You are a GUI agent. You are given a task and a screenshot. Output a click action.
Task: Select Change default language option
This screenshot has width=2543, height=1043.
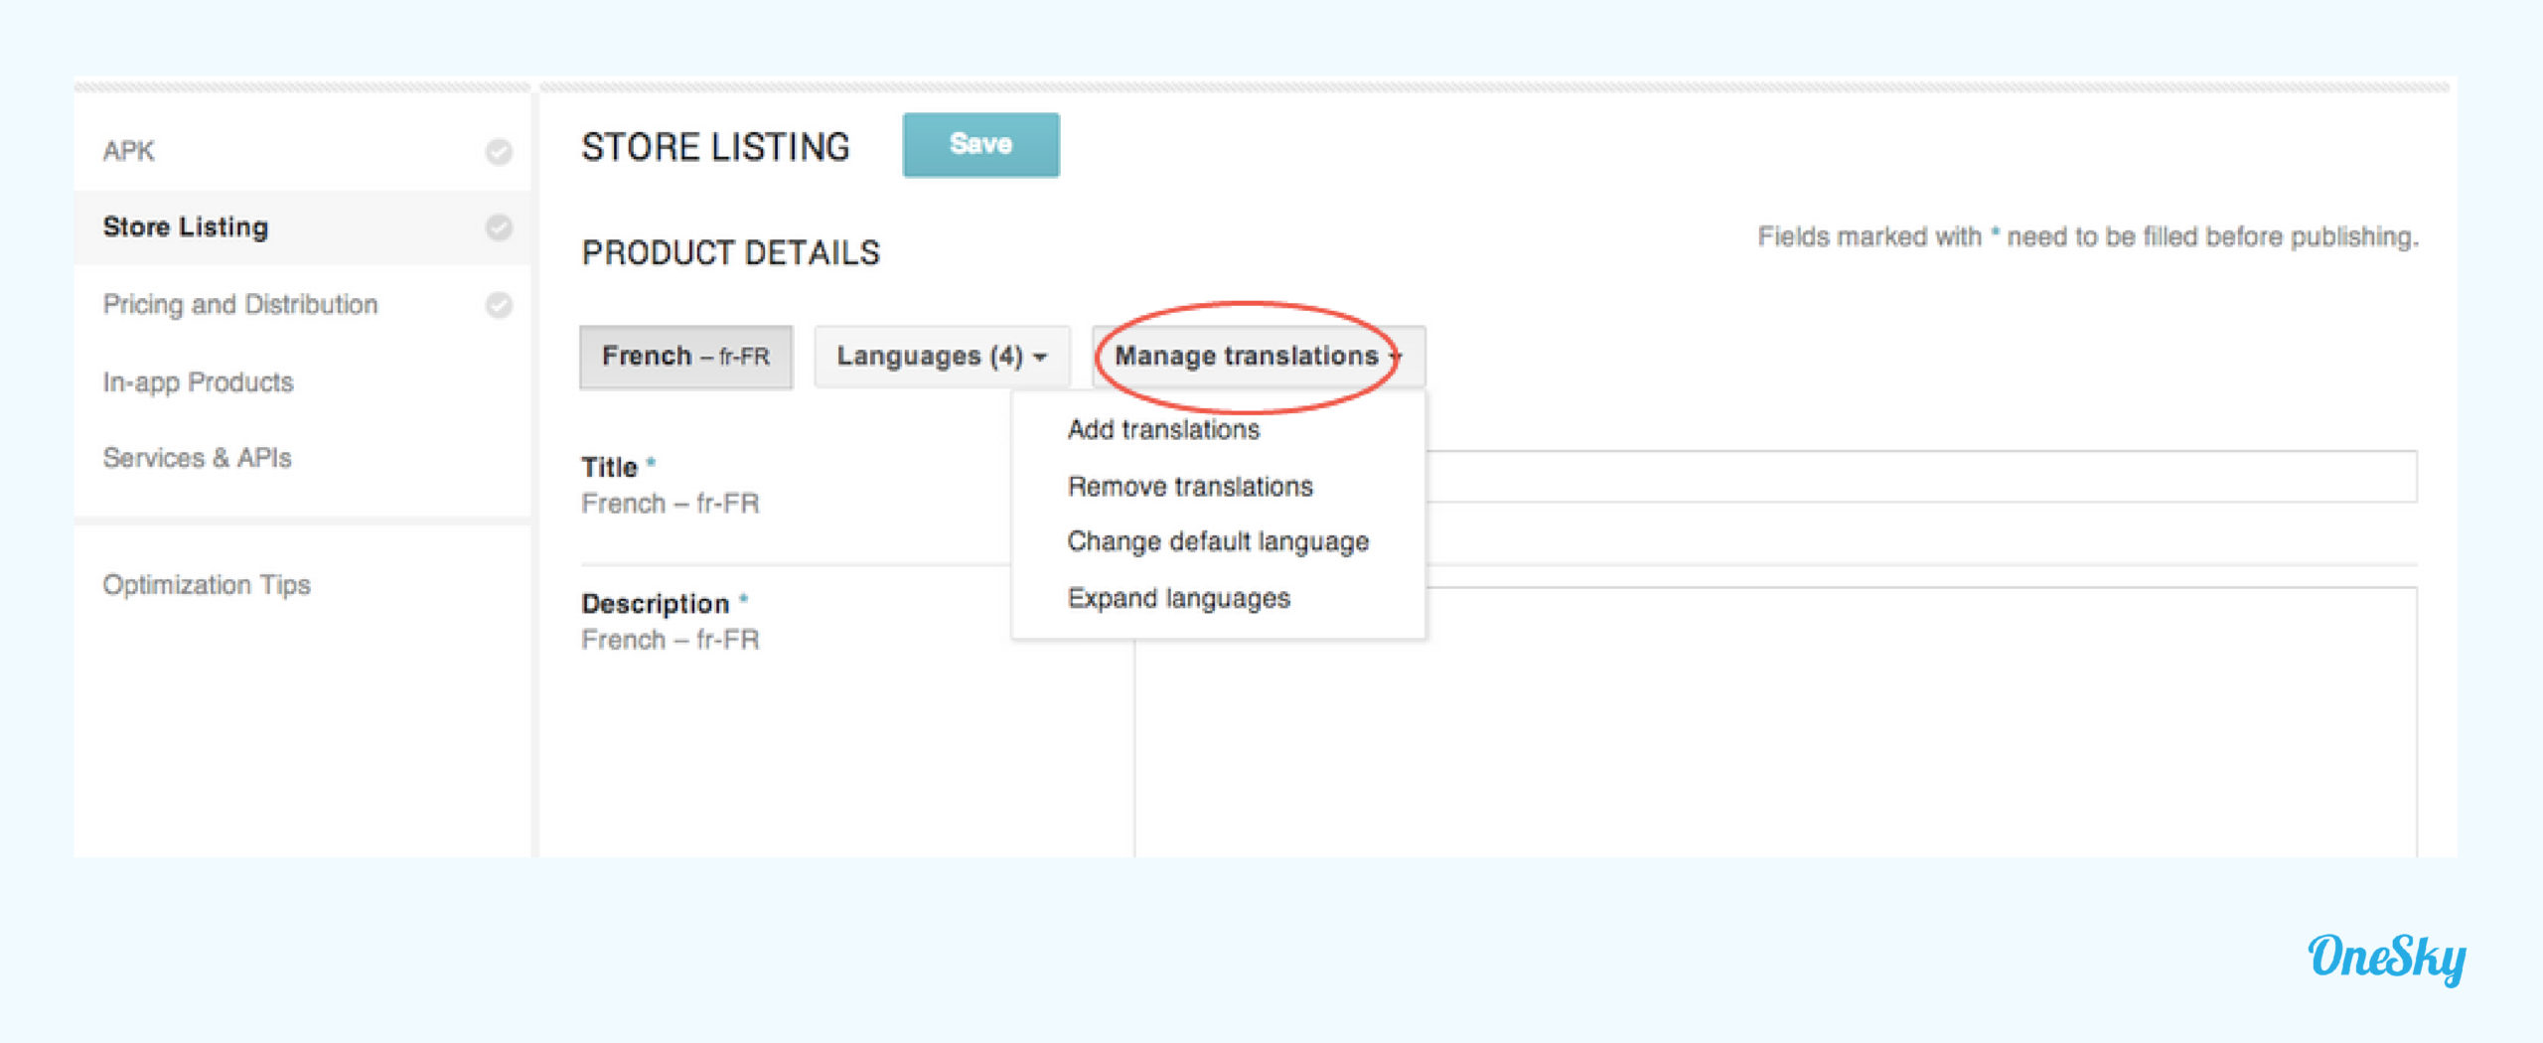coord(1218,541)
